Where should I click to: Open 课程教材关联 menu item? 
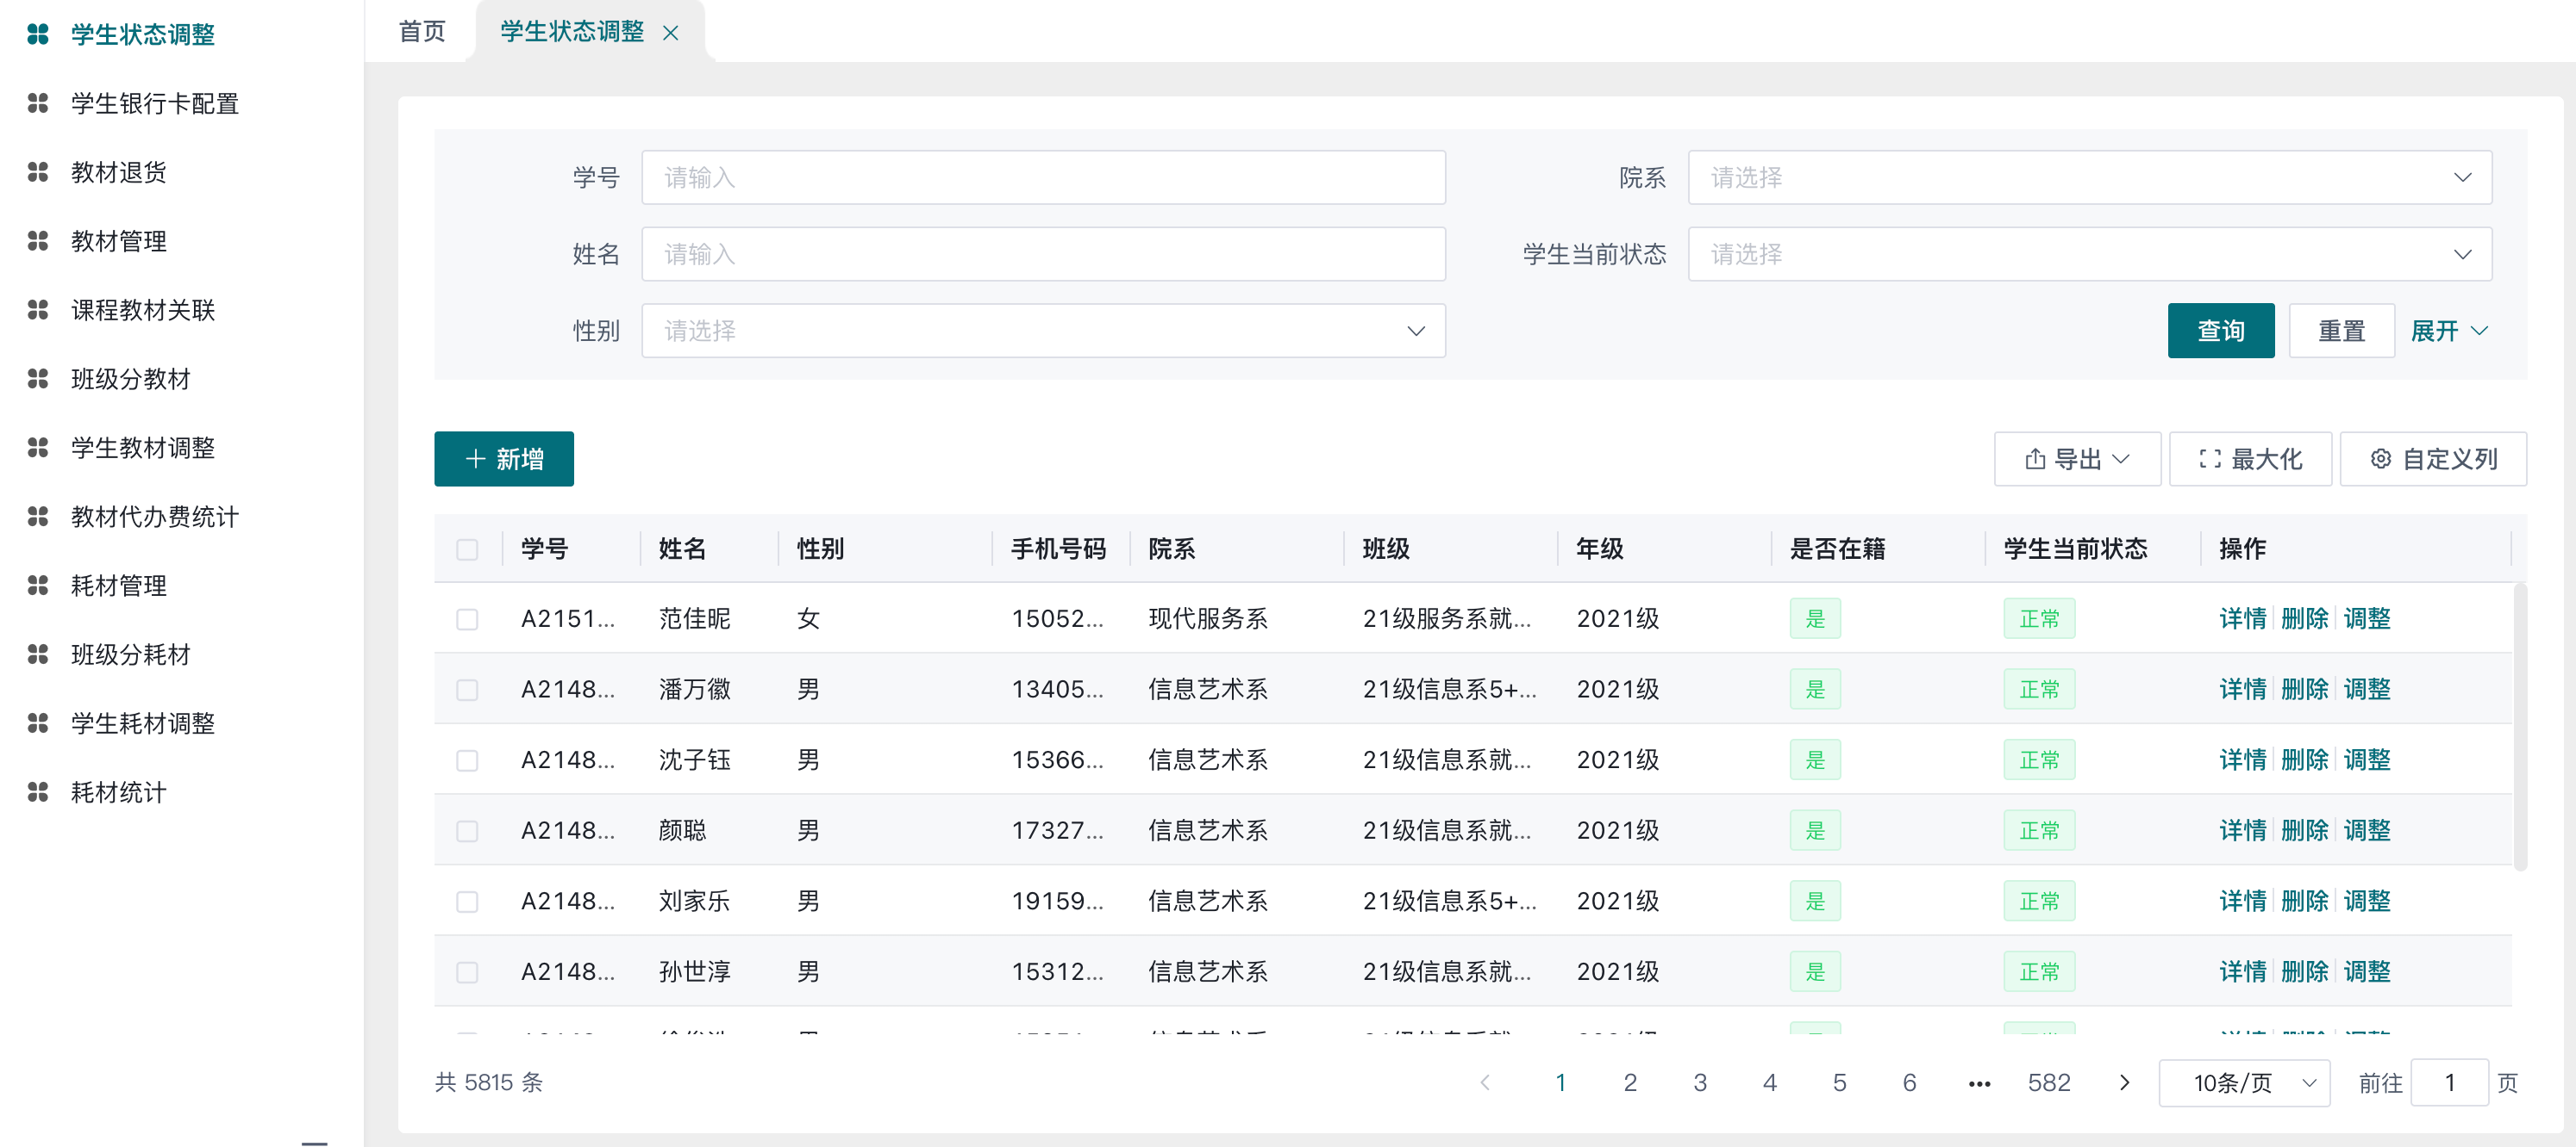coord(143,311)
